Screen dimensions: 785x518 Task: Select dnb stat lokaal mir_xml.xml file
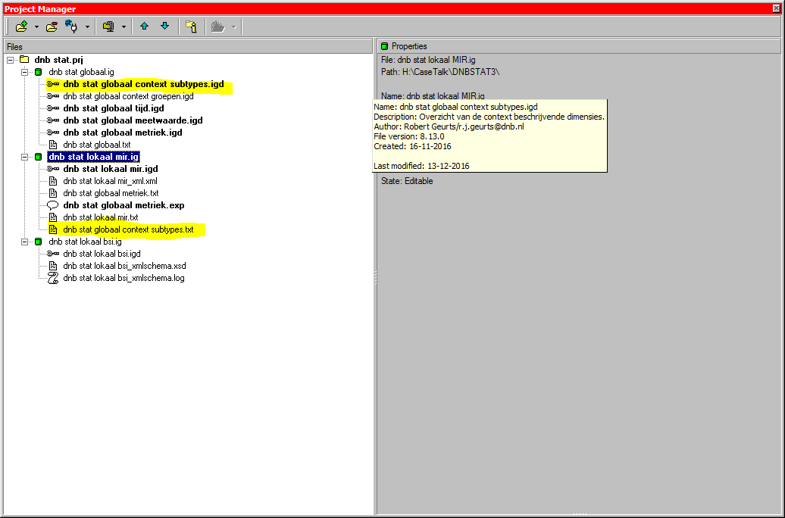(110, 181)
